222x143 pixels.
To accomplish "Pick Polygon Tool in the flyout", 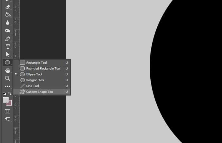I will (x=42, y=80).
